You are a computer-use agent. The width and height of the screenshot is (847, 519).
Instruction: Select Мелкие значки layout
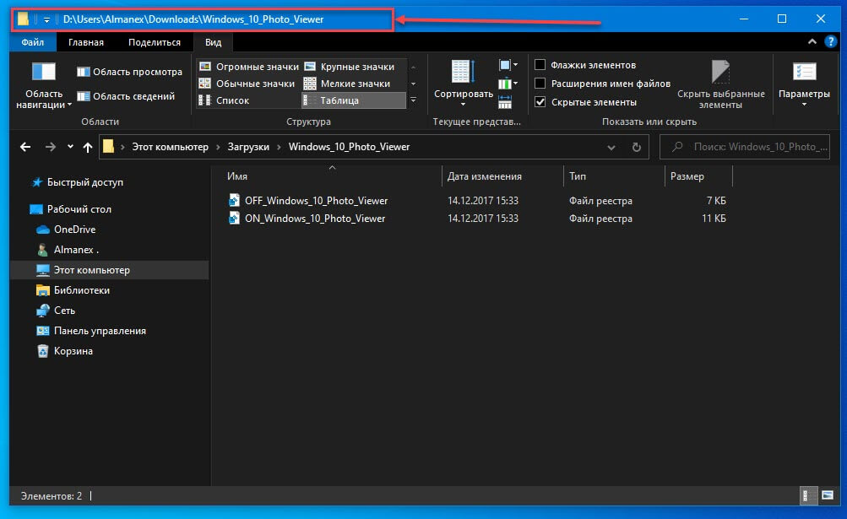click(347, 84)
